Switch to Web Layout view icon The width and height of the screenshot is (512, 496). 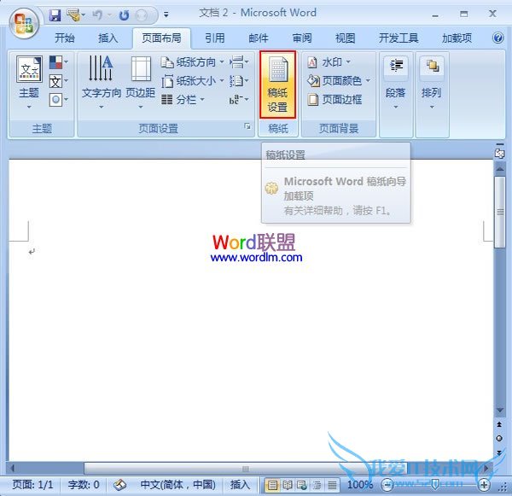tap(302, 485)
